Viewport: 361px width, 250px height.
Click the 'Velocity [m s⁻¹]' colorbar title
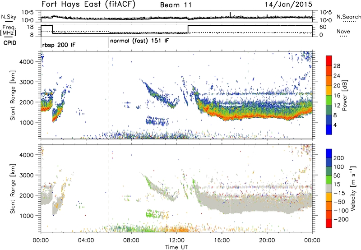(x=353, y=188)
